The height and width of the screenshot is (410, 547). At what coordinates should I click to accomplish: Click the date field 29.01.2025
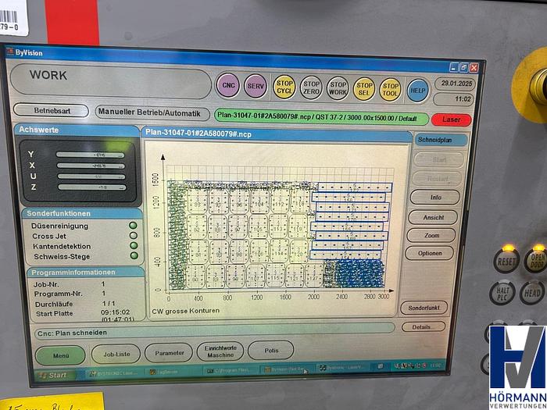[x=456, y=84]
